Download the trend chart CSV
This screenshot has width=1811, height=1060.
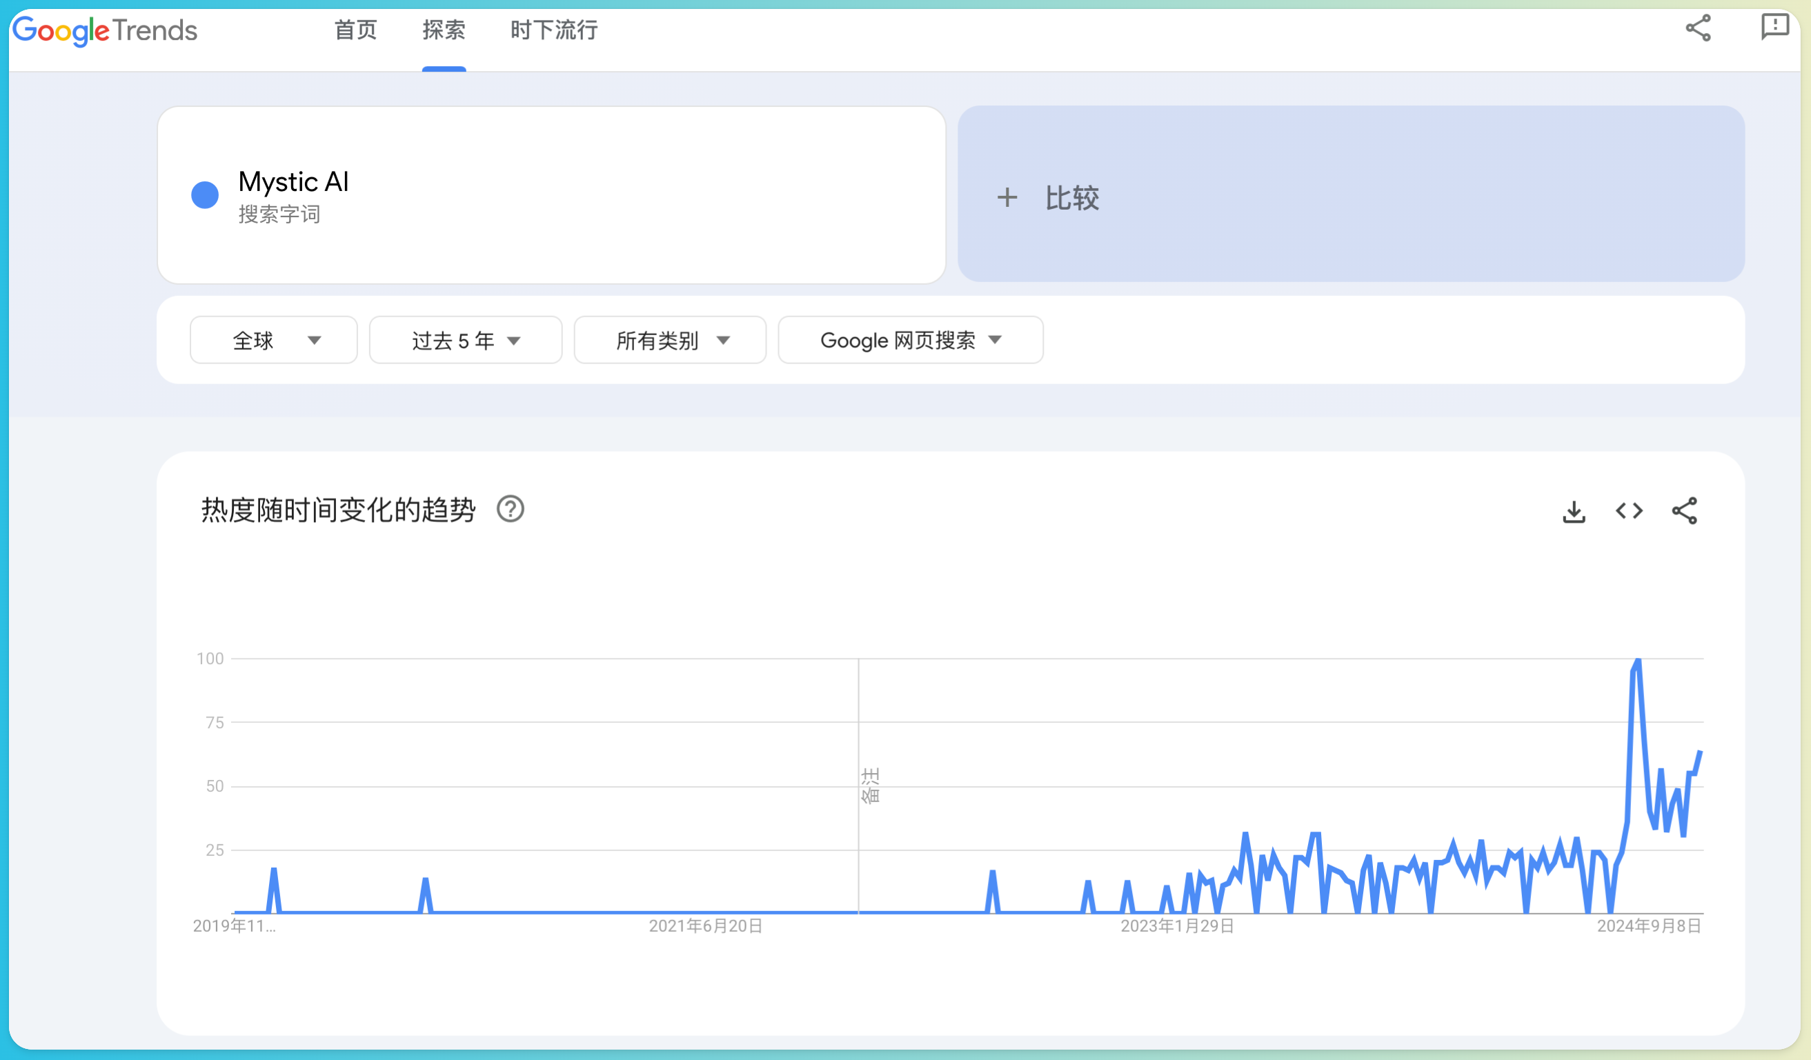click(1574, 511)
